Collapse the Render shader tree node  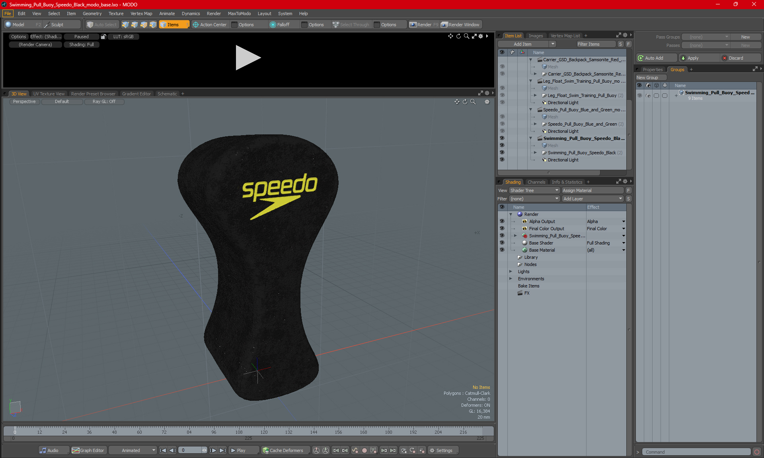click(511, 214)
